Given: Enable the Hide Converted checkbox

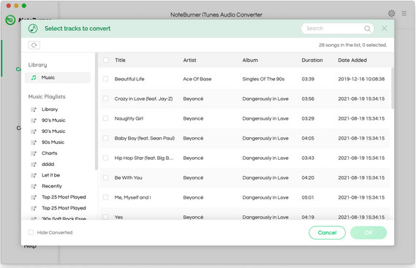Looking at the screenshot, I should click(31, 232).
